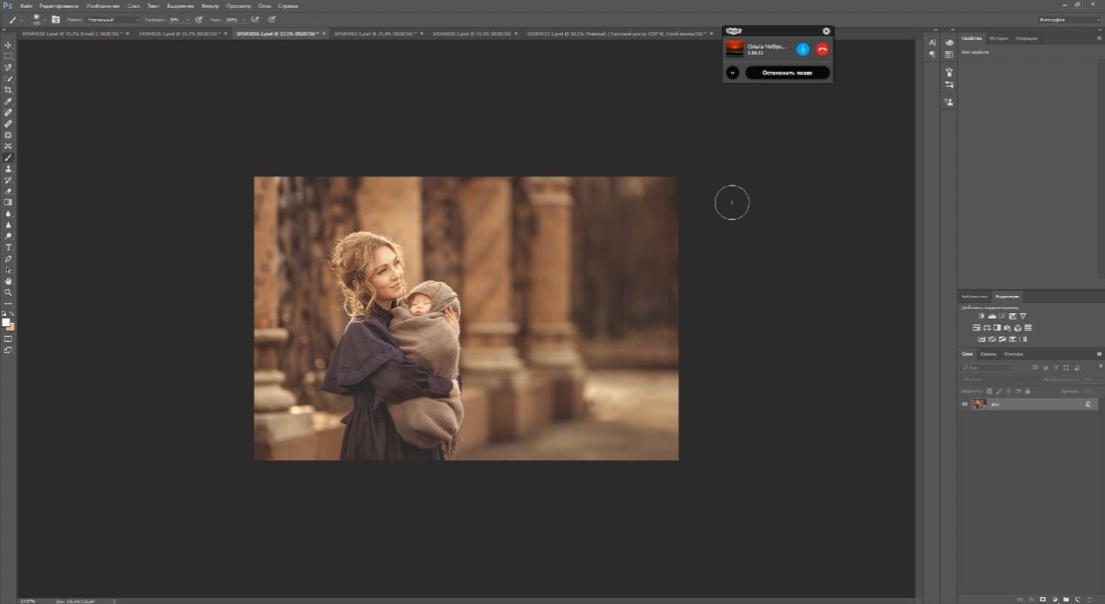Expand the Skype call widget chevron

point(733,73)
